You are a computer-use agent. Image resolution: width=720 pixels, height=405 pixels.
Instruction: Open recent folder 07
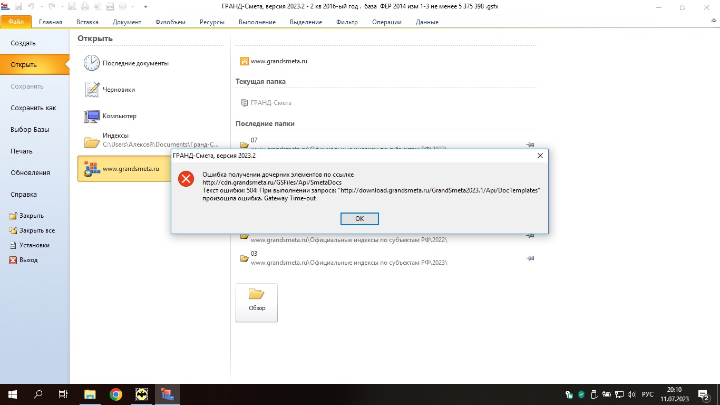(x=254, y=140)
